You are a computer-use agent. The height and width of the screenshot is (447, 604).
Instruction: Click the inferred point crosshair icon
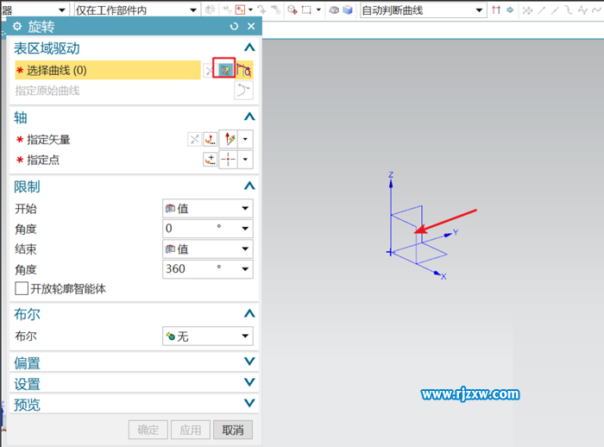[228, 159]
